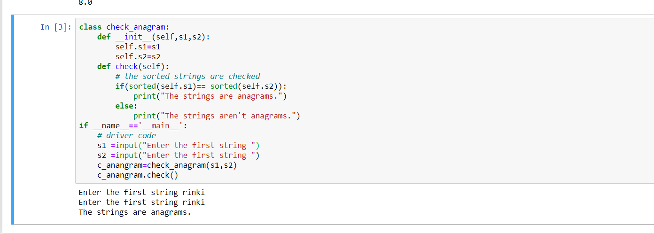Click the "self.s1=s1" assignment line
The width and height of the screenshot is (654, 234).
[138, 47]
